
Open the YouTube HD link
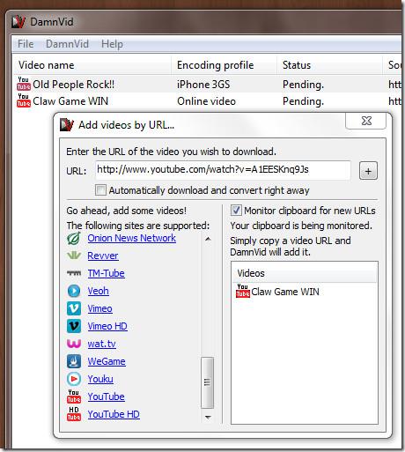coord(114,414)
